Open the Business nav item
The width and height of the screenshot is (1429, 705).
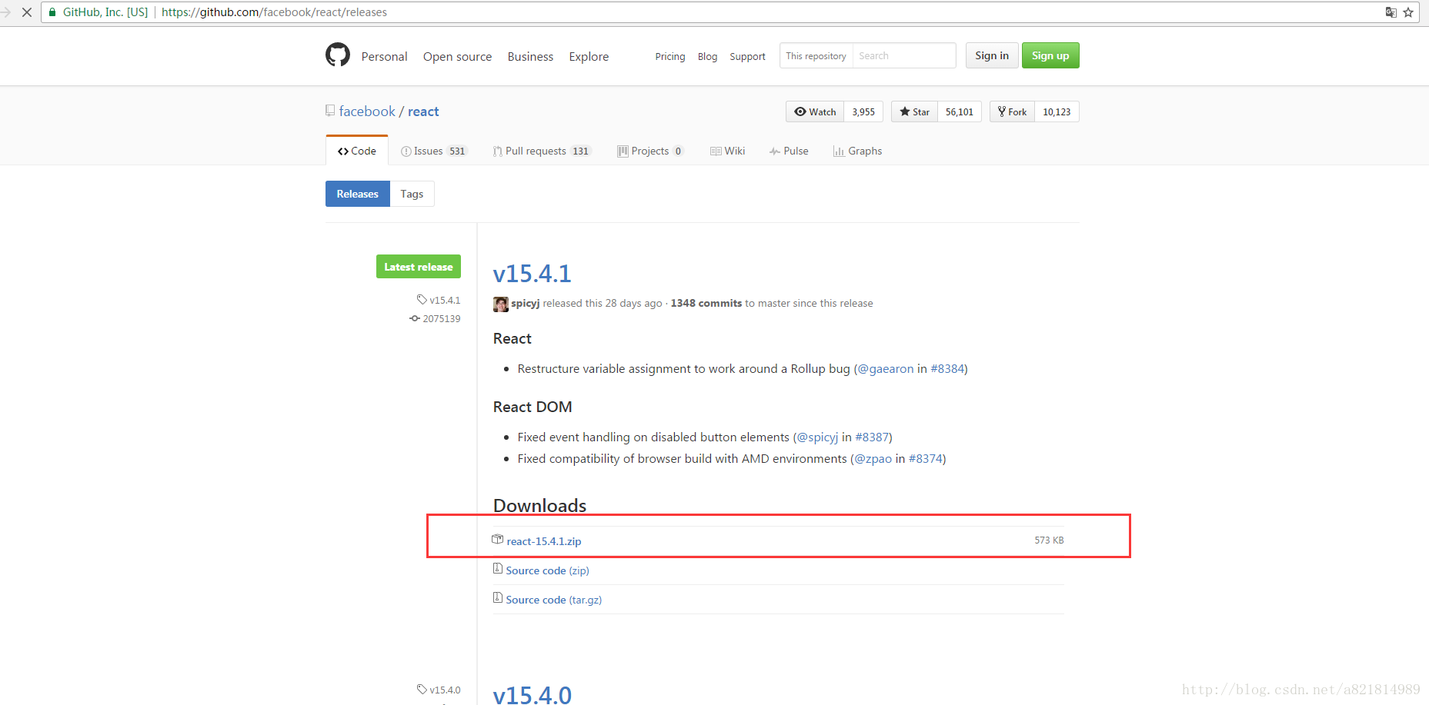[x=530, y=56]
